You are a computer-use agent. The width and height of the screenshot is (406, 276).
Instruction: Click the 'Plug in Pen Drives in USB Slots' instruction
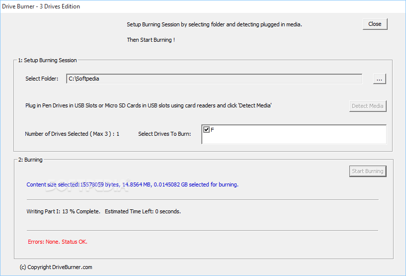point(149,105)
